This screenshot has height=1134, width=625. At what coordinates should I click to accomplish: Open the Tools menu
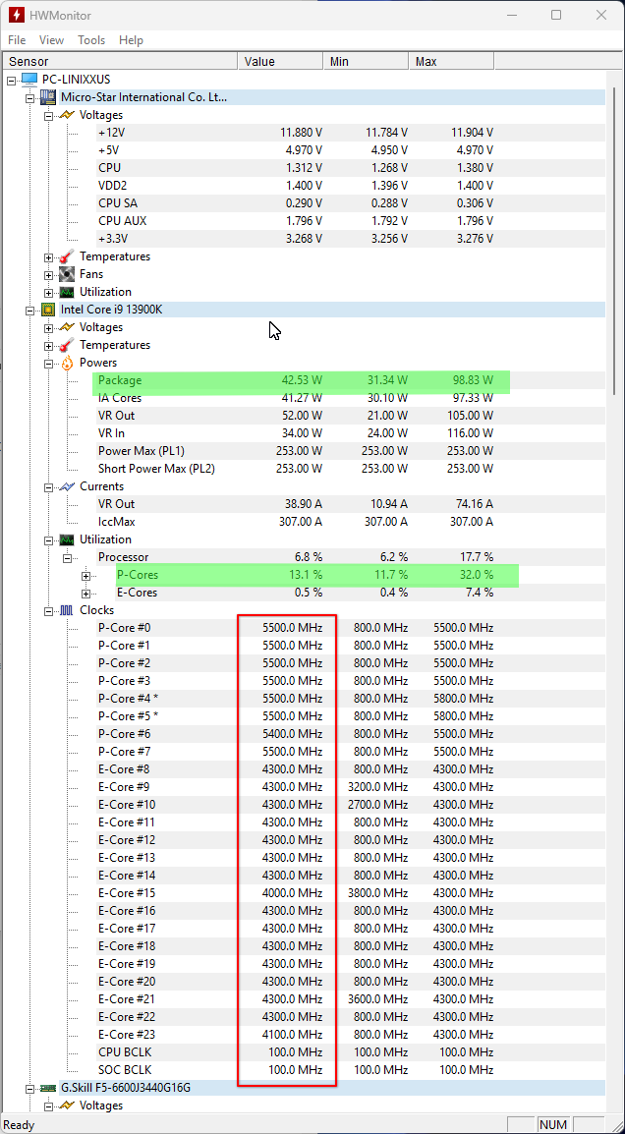coord(91,39)
